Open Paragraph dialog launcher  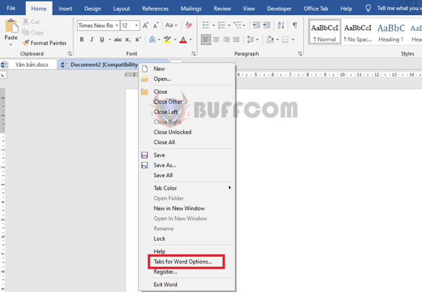coord(300,54)
